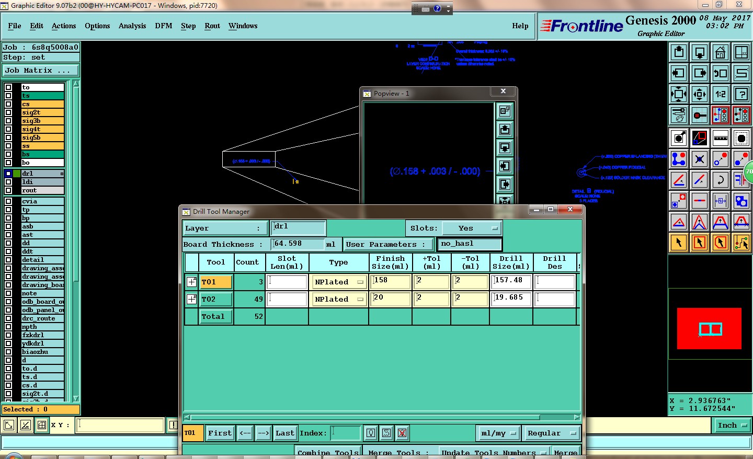Viewport: 753px width, 459px height.
Task: Click the pan left view icon
Action: click(679, 73)
